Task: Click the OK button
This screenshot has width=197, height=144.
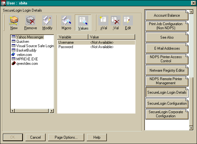Action: [x=13, y=137]
